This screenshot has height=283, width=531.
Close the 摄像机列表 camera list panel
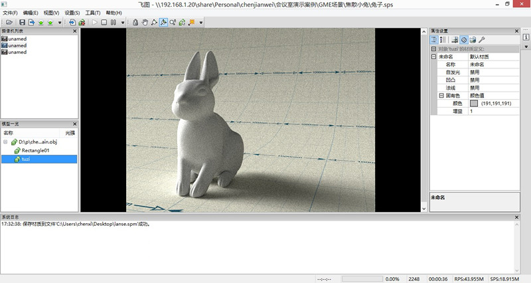point(74,31)
